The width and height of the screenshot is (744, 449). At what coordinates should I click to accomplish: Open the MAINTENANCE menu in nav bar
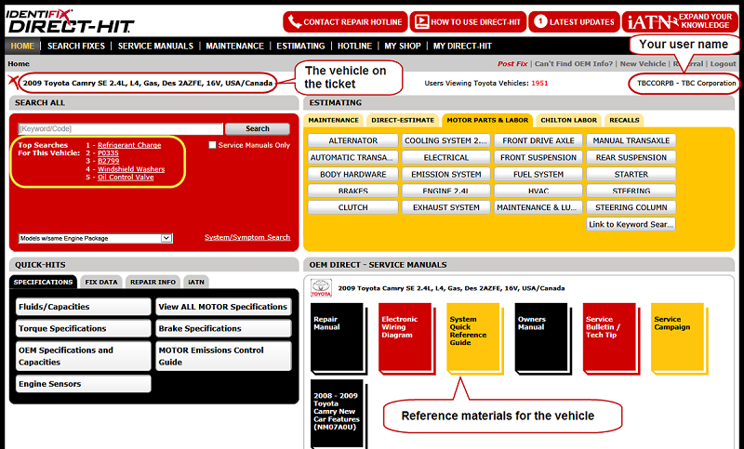[x=235, y=46]
